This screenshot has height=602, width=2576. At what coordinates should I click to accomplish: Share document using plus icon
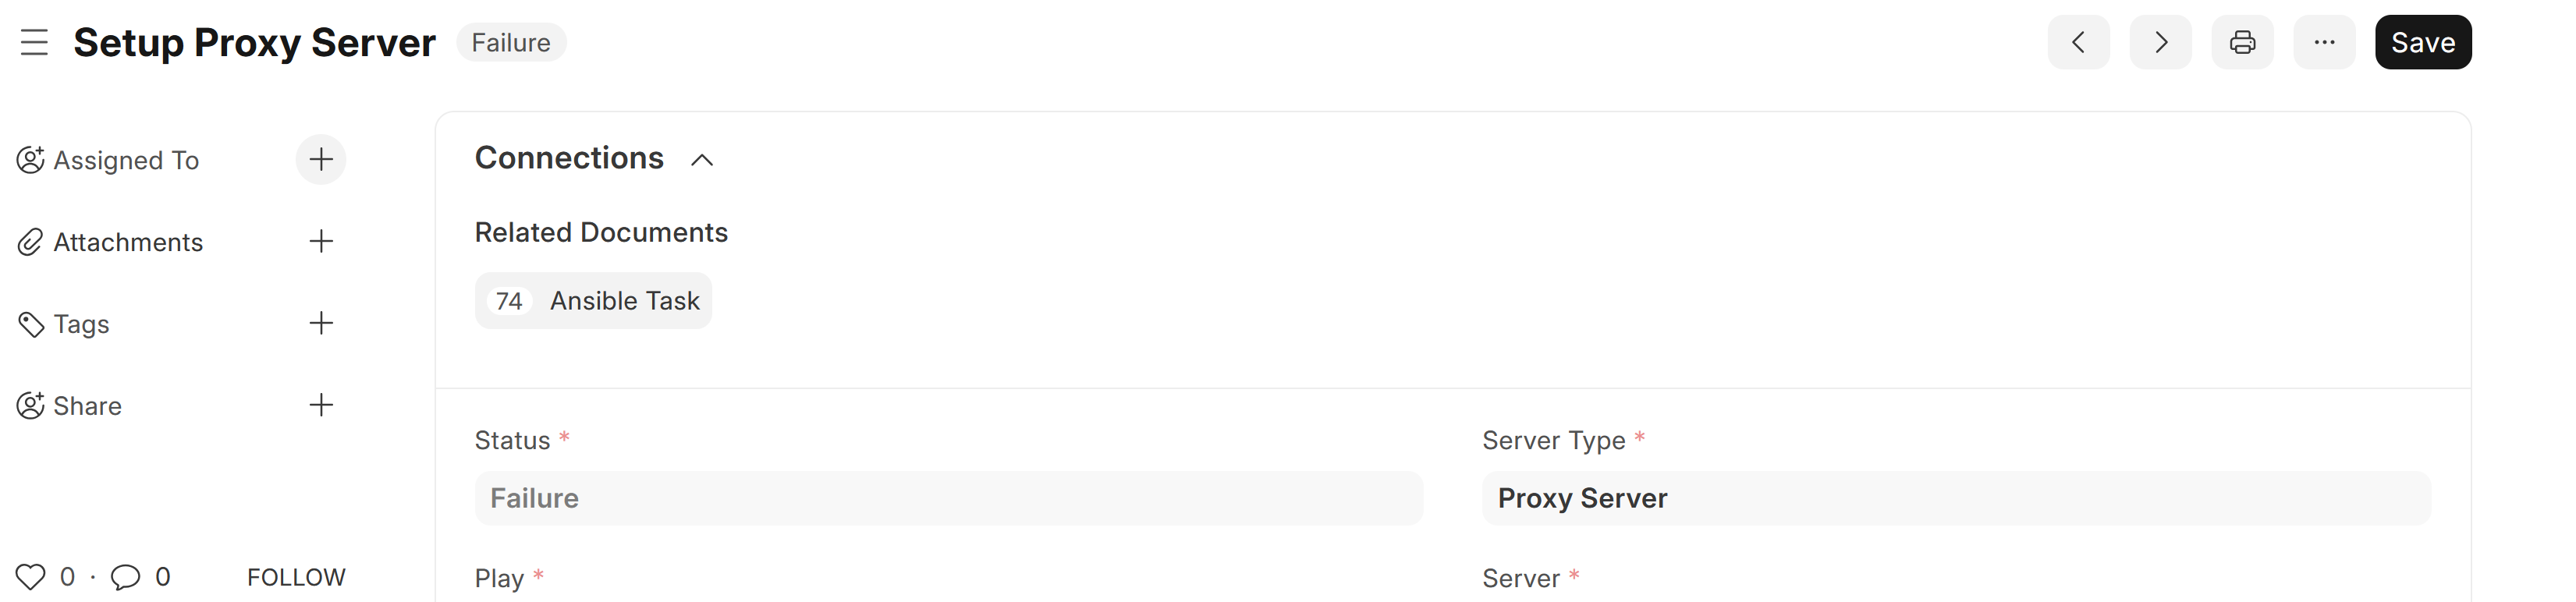point(321,405)
